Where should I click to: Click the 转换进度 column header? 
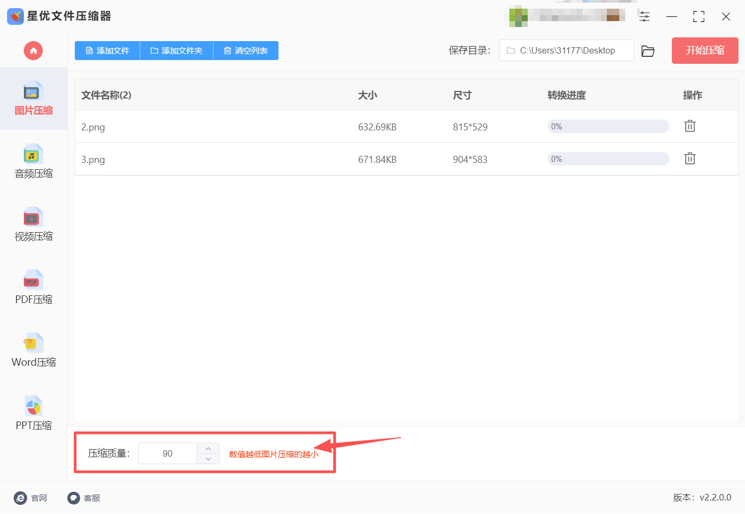(567, 95)
